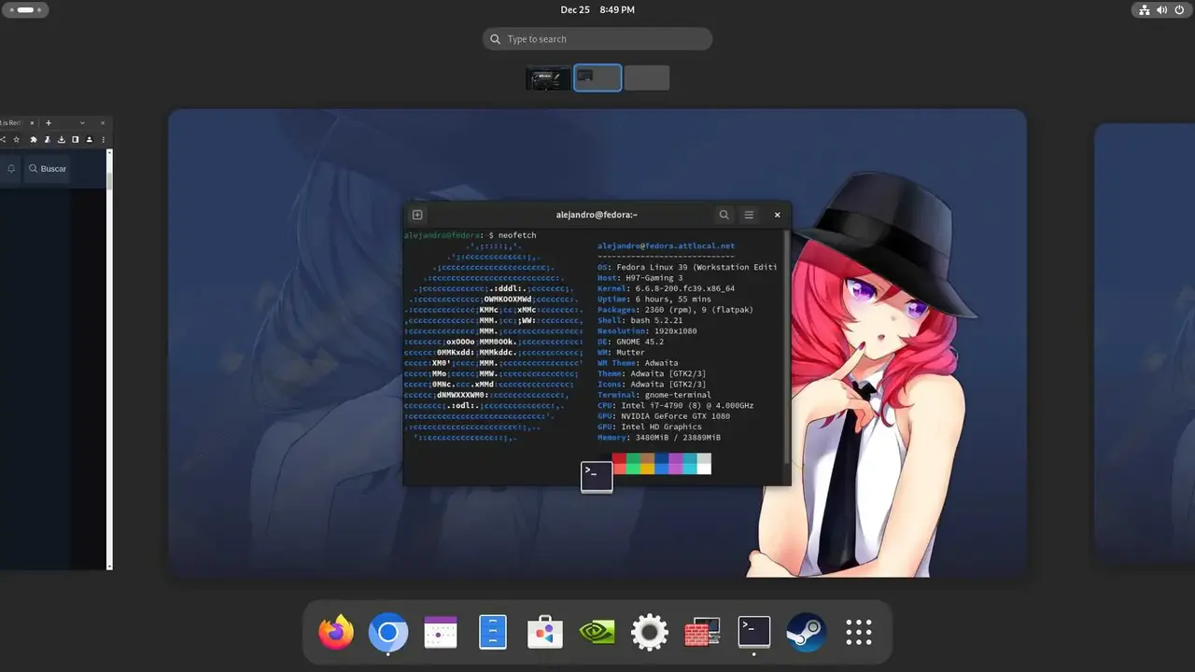The width and height of the screenshot is (1195, 672).
Task: Click the 'Uptime: 6 hours, 55 mins' line
Action: point(654,299)
